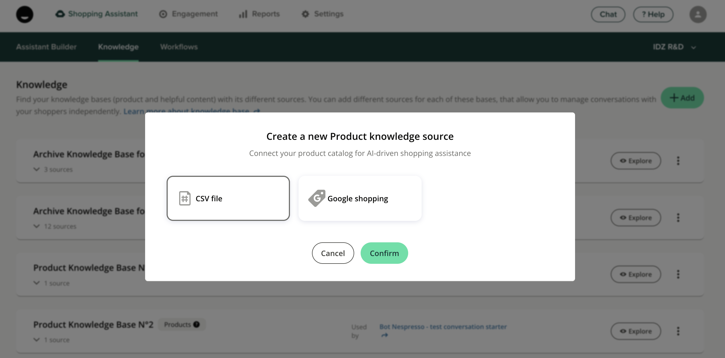Expand the 3 sources chevron

click(x=37, y=169)
